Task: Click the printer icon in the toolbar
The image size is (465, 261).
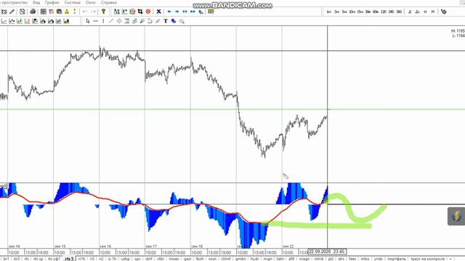Action: 33,12
